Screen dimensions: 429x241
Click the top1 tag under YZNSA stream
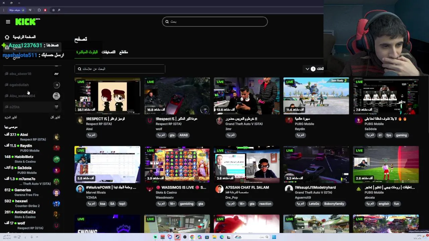coord(122,204)
